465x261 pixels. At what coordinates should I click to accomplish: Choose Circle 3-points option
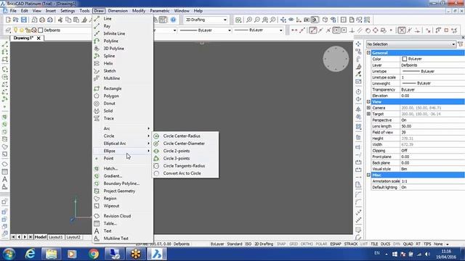[x=185, y=158]
